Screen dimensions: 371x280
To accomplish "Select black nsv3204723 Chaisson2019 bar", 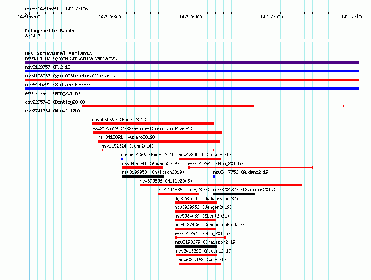I will click(234, 194).
